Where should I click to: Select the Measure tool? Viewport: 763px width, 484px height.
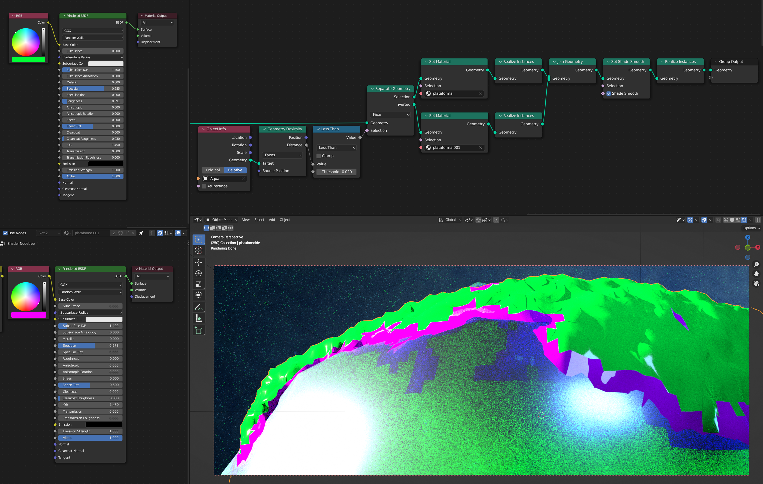coord(199,318)
